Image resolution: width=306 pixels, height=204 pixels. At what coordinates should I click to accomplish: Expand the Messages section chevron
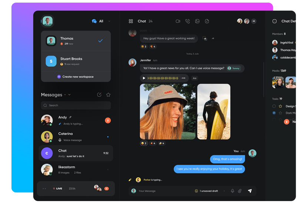[69, 95]
